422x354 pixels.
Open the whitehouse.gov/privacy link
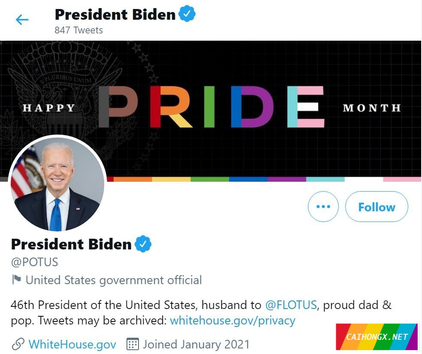coord(232,321)
